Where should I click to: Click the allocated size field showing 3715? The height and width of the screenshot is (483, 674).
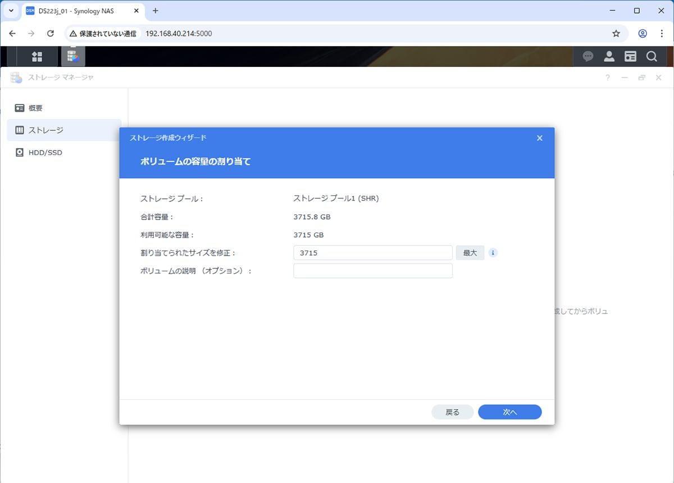tap(372, 253)
